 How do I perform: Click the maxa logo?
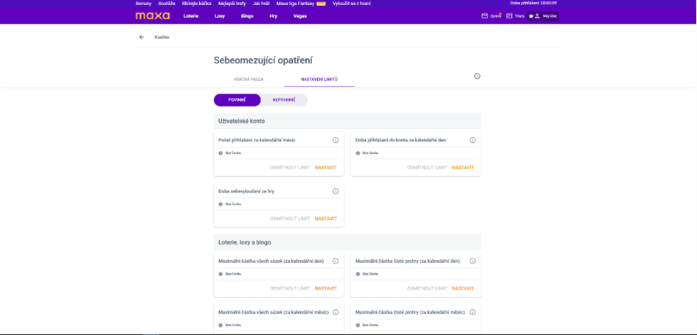click(x=153, y=16)
